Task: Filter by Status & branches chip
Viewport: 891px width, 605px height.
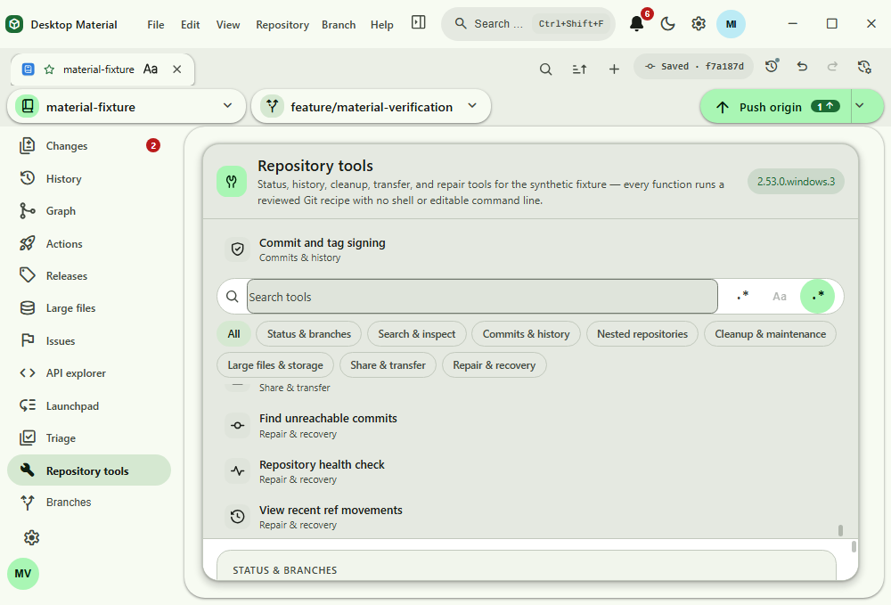Action: point(309,334)
